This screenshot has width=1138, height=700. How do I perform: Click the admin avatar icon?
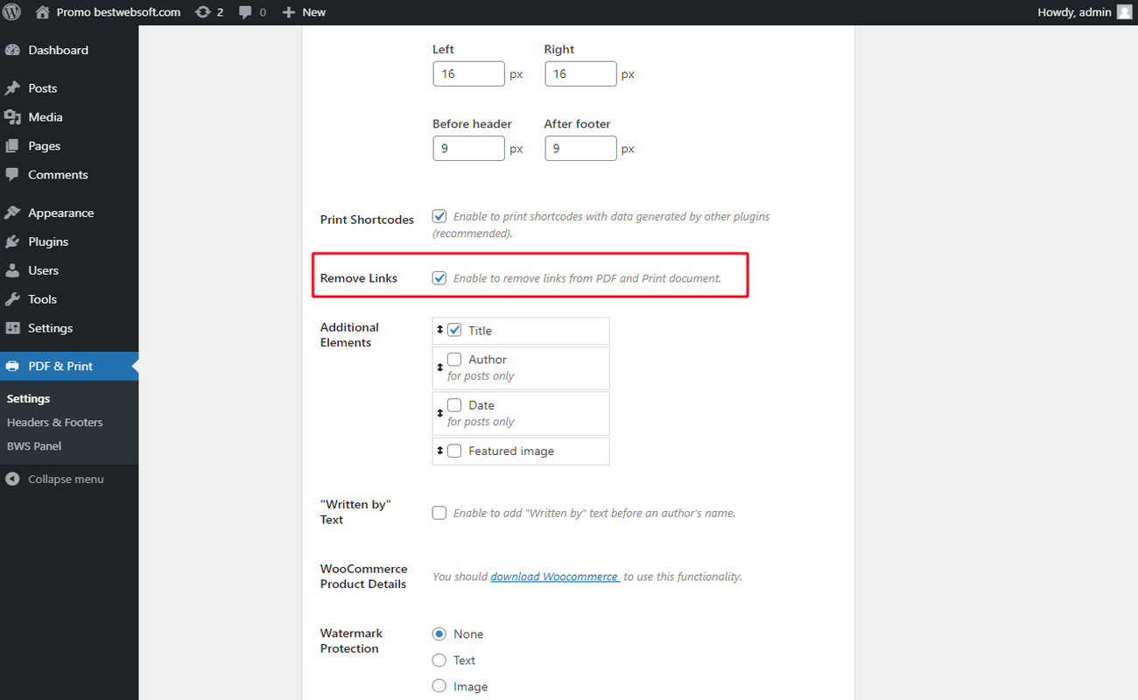tap(1124, 12)
